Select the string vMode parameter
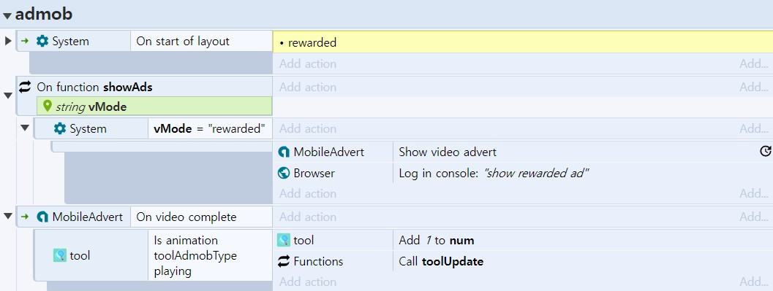This screenshot has height=291, width=773. pos(154,106)
